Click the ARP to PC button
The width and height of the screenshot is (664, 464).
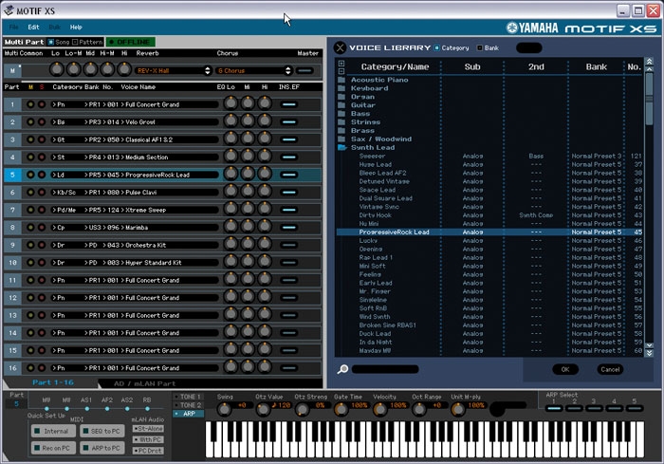(102, 448)
